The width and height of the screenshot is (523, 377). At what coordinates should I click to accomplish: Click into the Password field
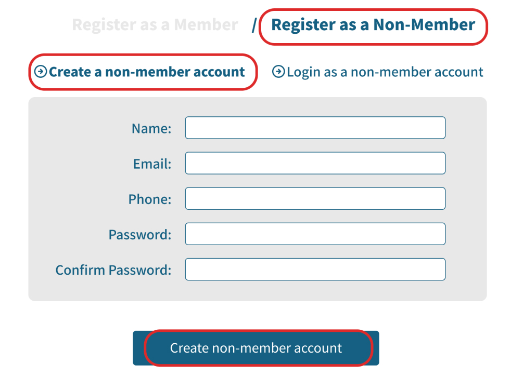[x=315, y=234]
